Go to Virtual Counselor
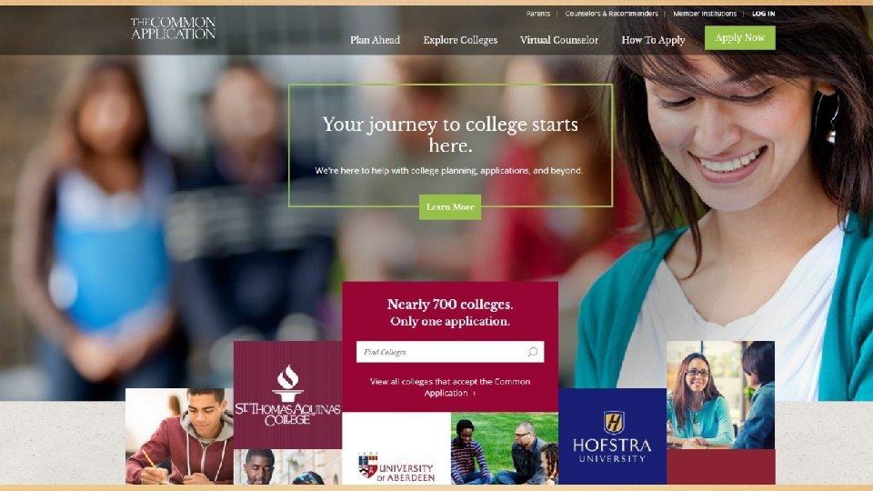 559,40
